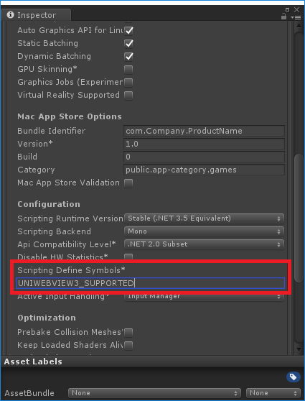Click the scrollbar up arrow
This screenshot has width=305, height=401.
(299, 26)
